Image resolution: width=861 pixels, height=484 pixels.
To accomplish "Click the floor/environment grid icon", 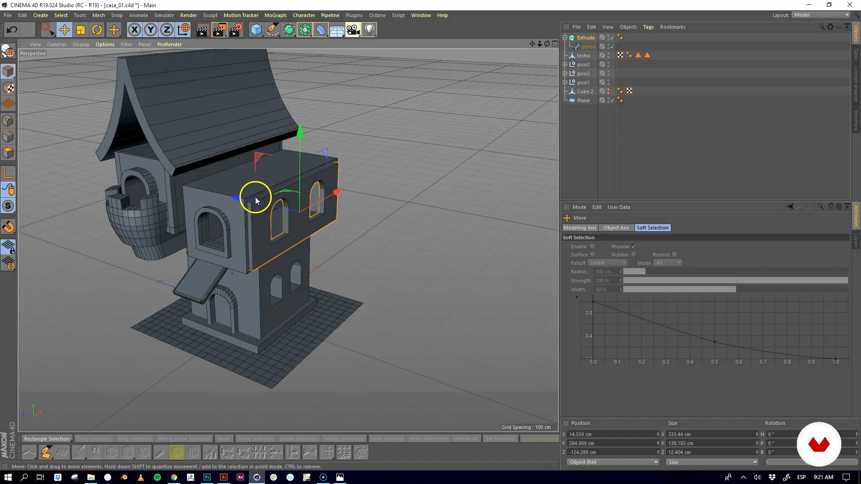I will click(x=337, y=30).
